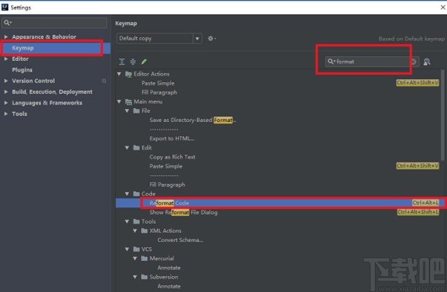Select Export to HTML action
The height and width of the screenshot is (292, 447).
(x=172, y=139)
